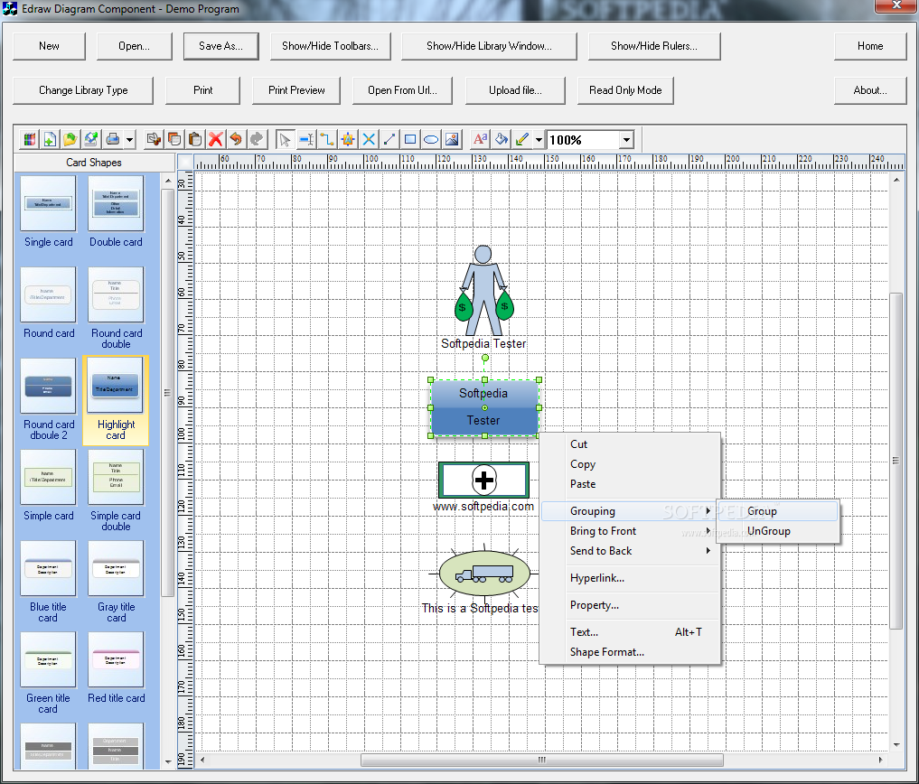Click the canvas horizontal scrollbar thumb
919x784 pixels.
[x=542, y=760]
